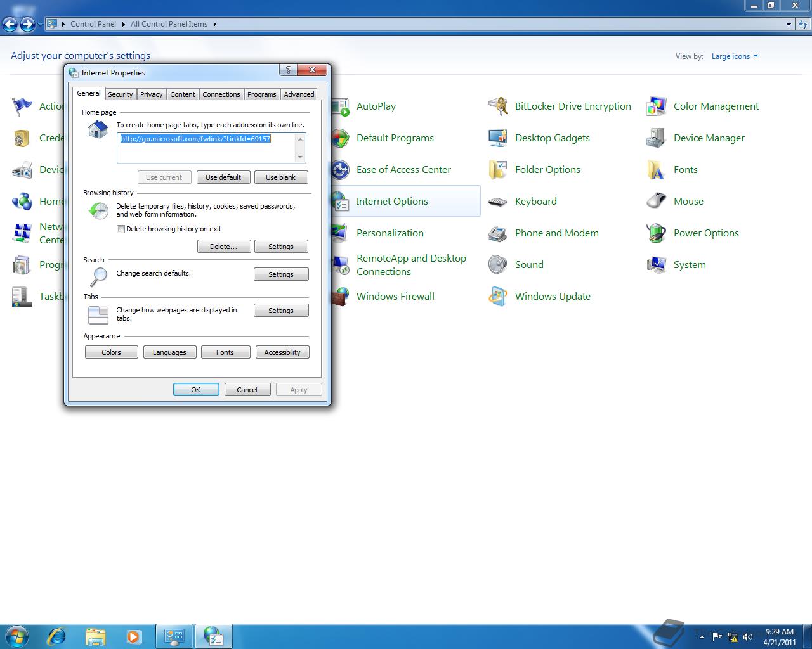812x649 pixels.
Task: Open Windows Media Player from the taskbar
Action: coord(134,636)
